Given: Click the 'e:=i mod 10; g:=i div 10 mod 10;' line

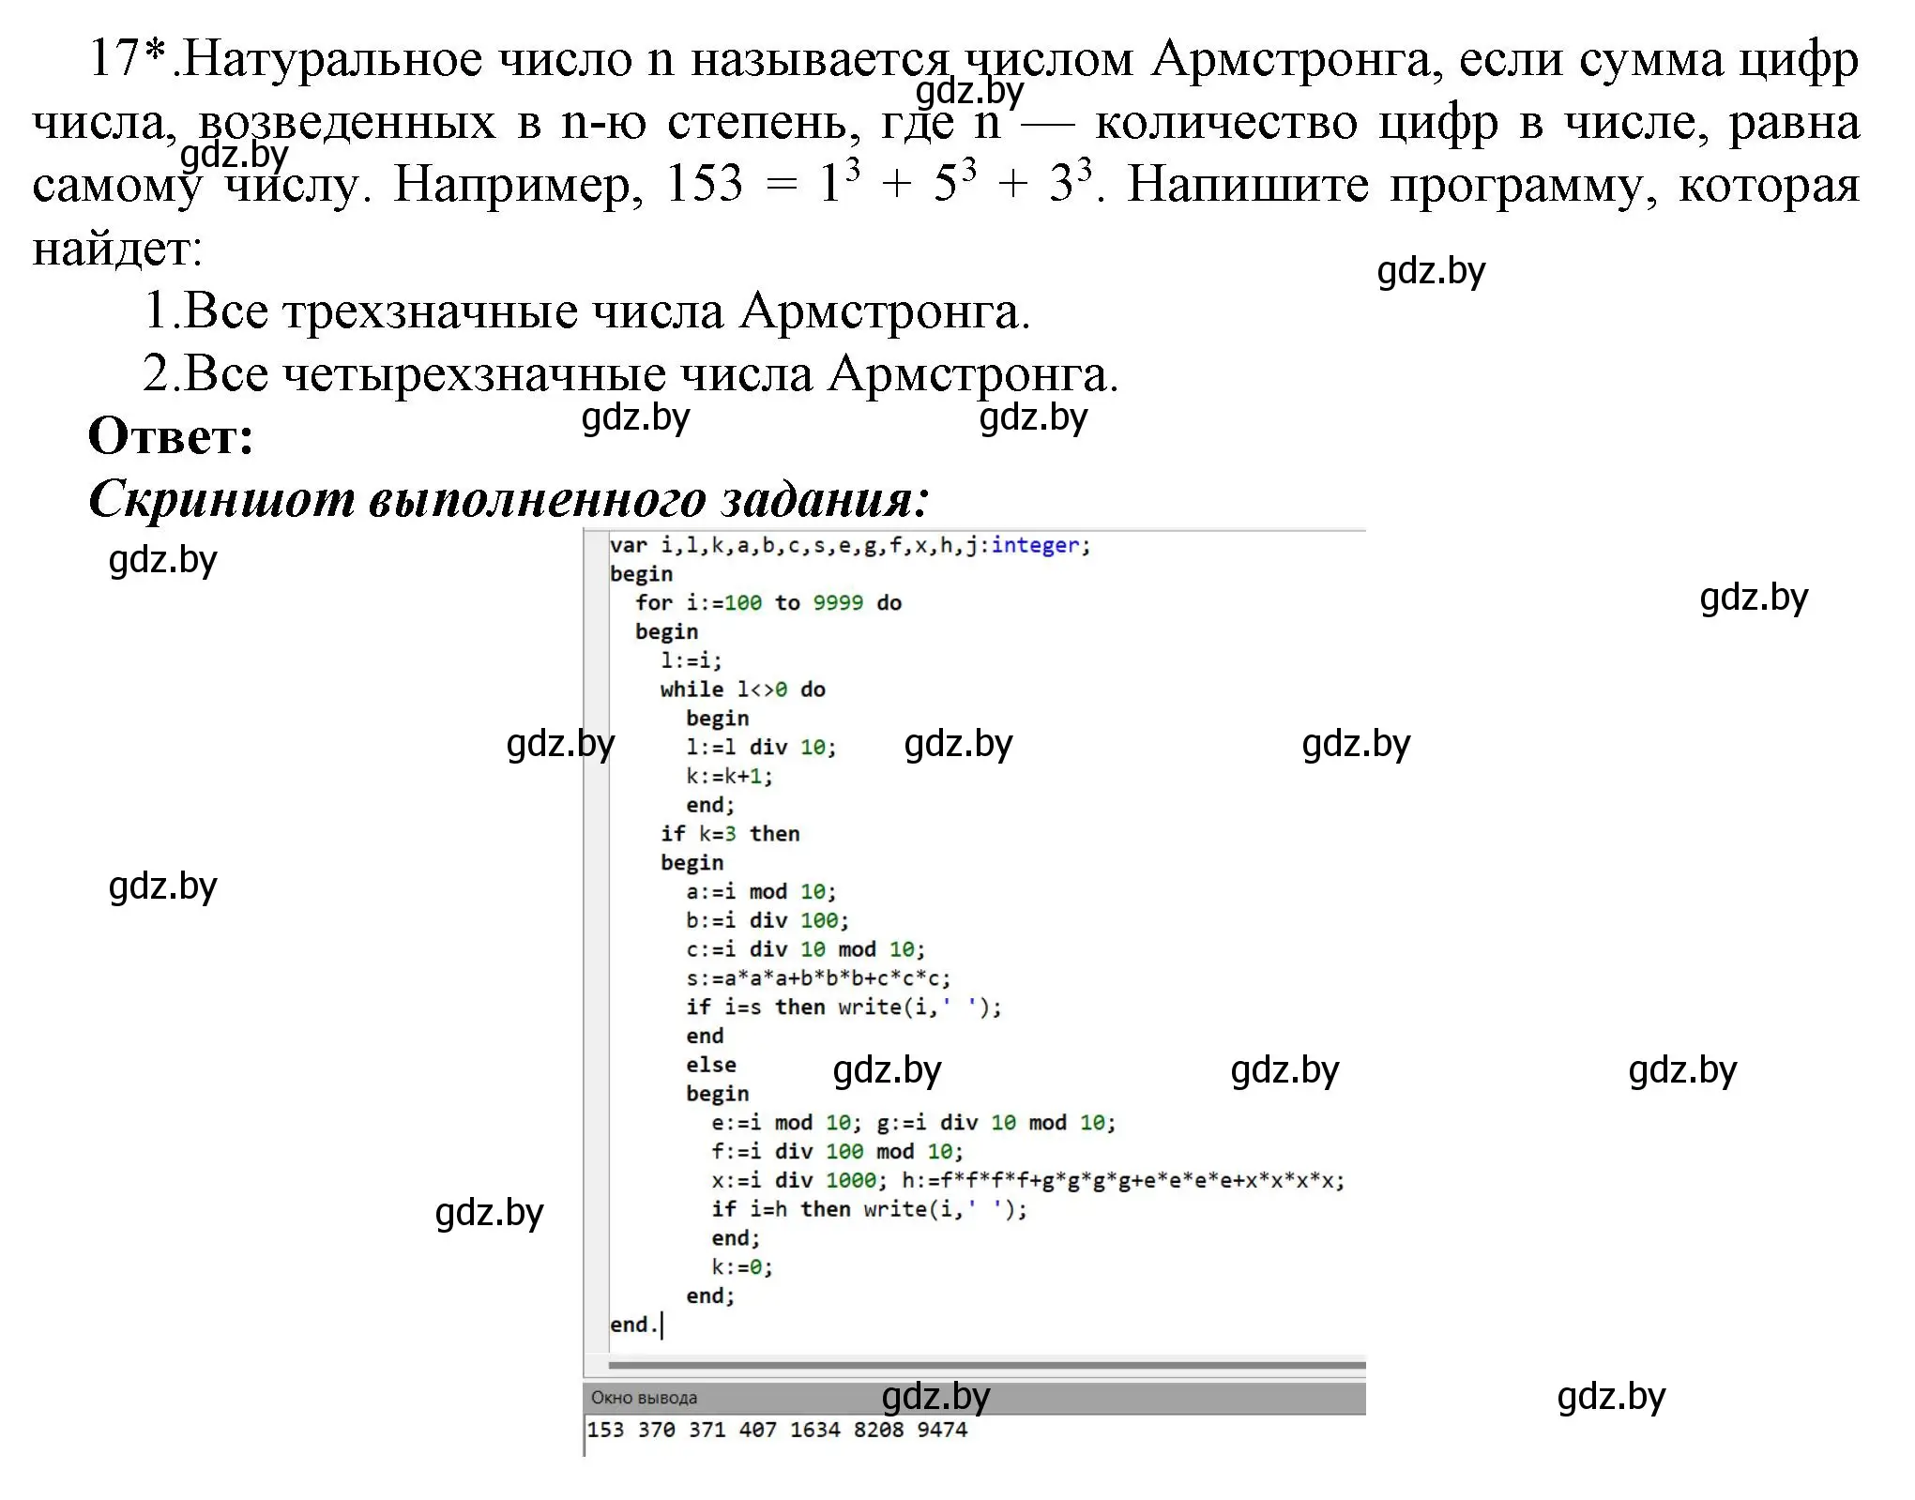Looking at the screenshot, I should click(x=914, y=1123).
